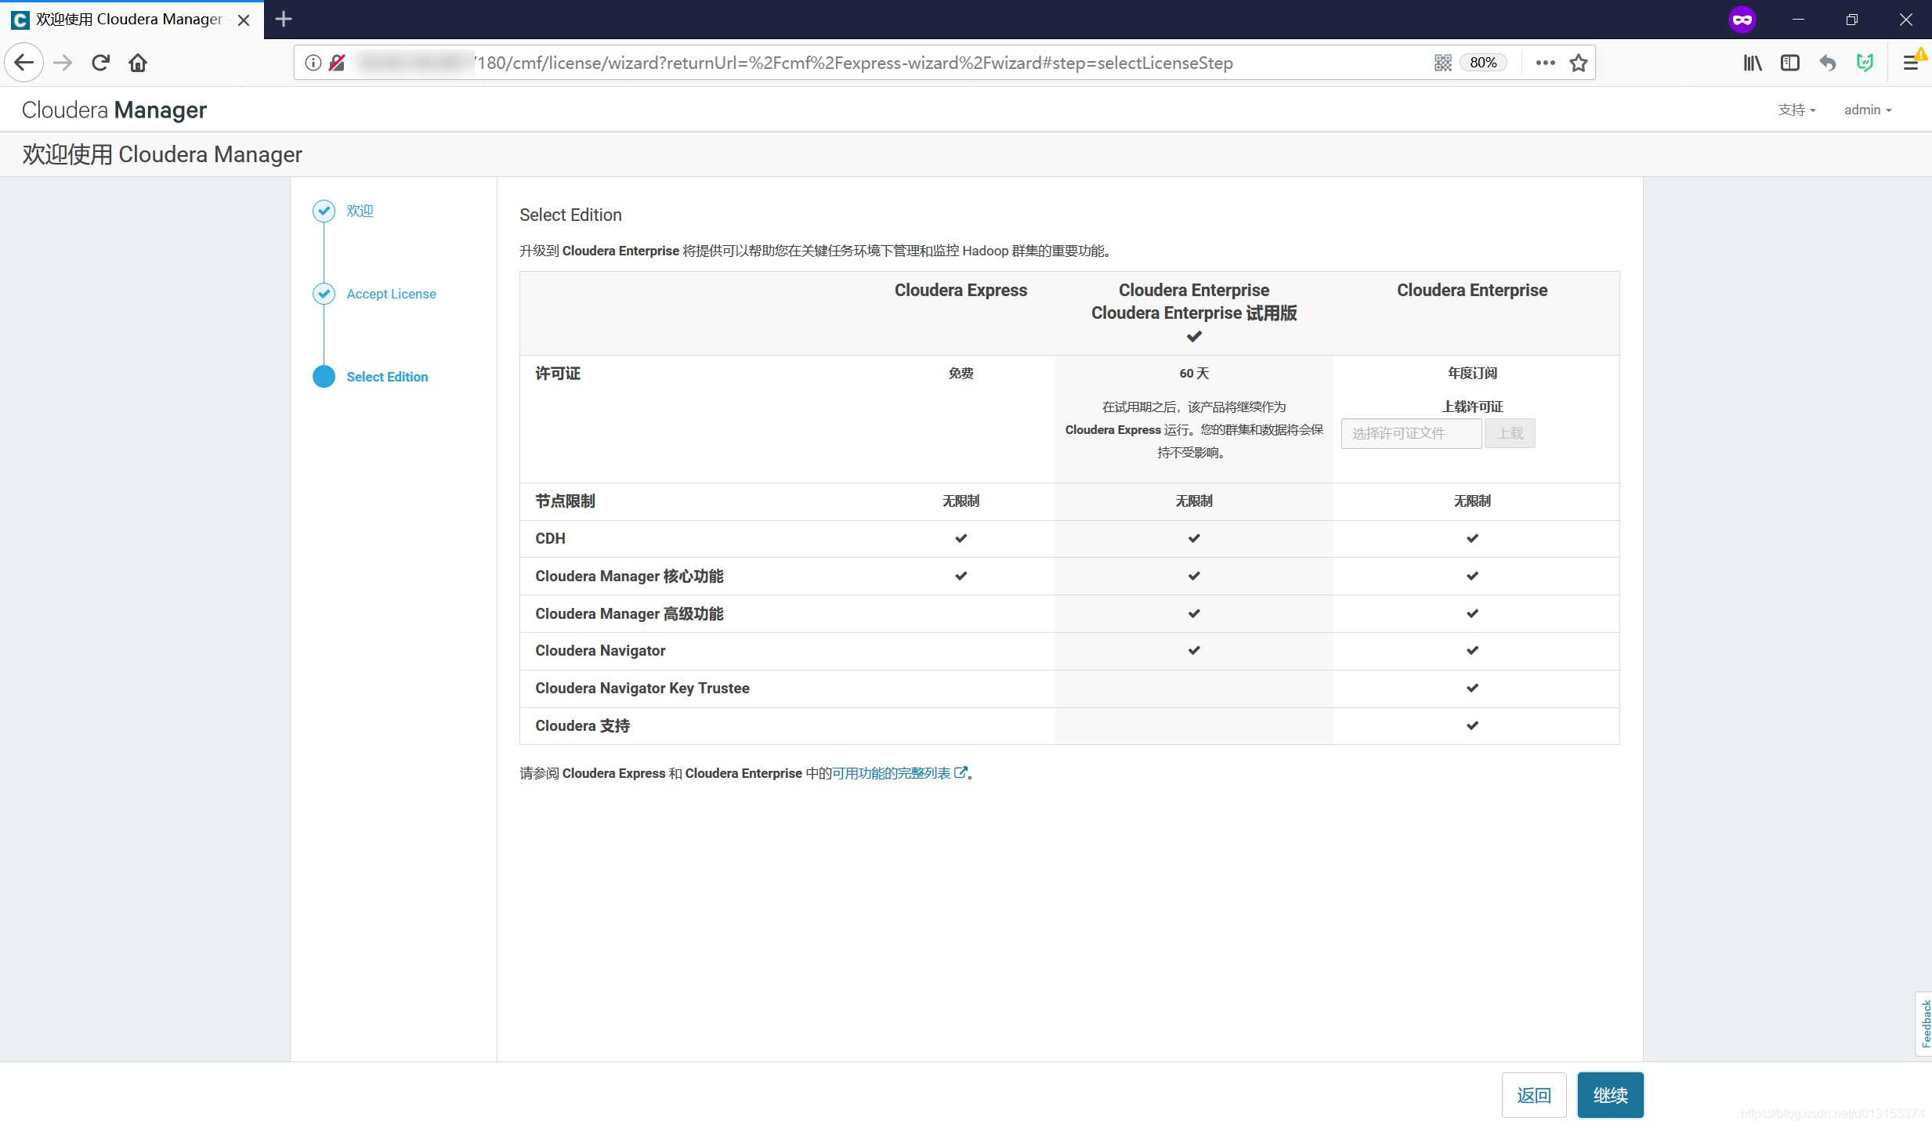
Task: Click the site information icon
Action: (313, 63)
